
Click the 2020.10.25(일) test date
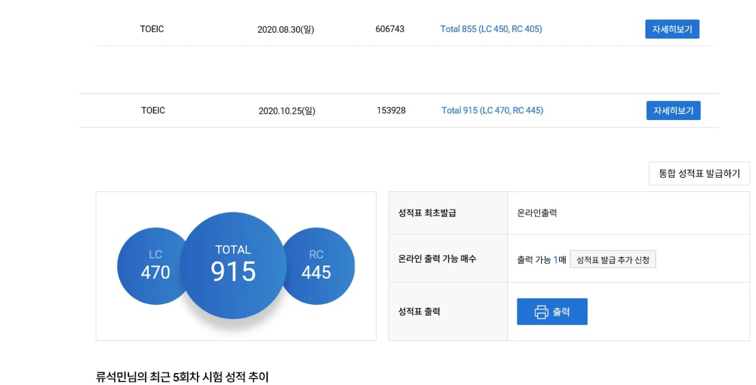pyautogui.click(x=287, y=111)
